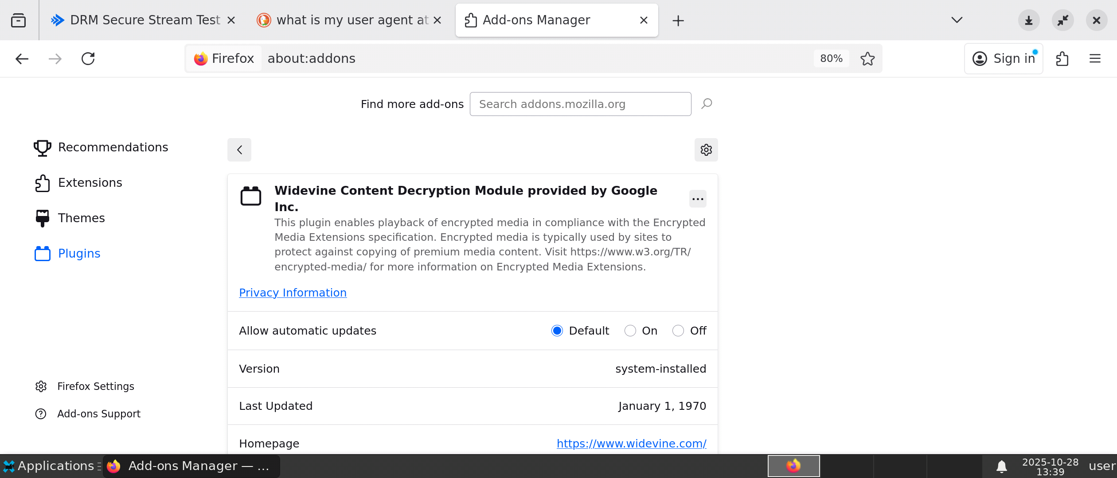Go back to plugin list chevron
This screenshot has width=1117, height=478.
pos(239,150)
